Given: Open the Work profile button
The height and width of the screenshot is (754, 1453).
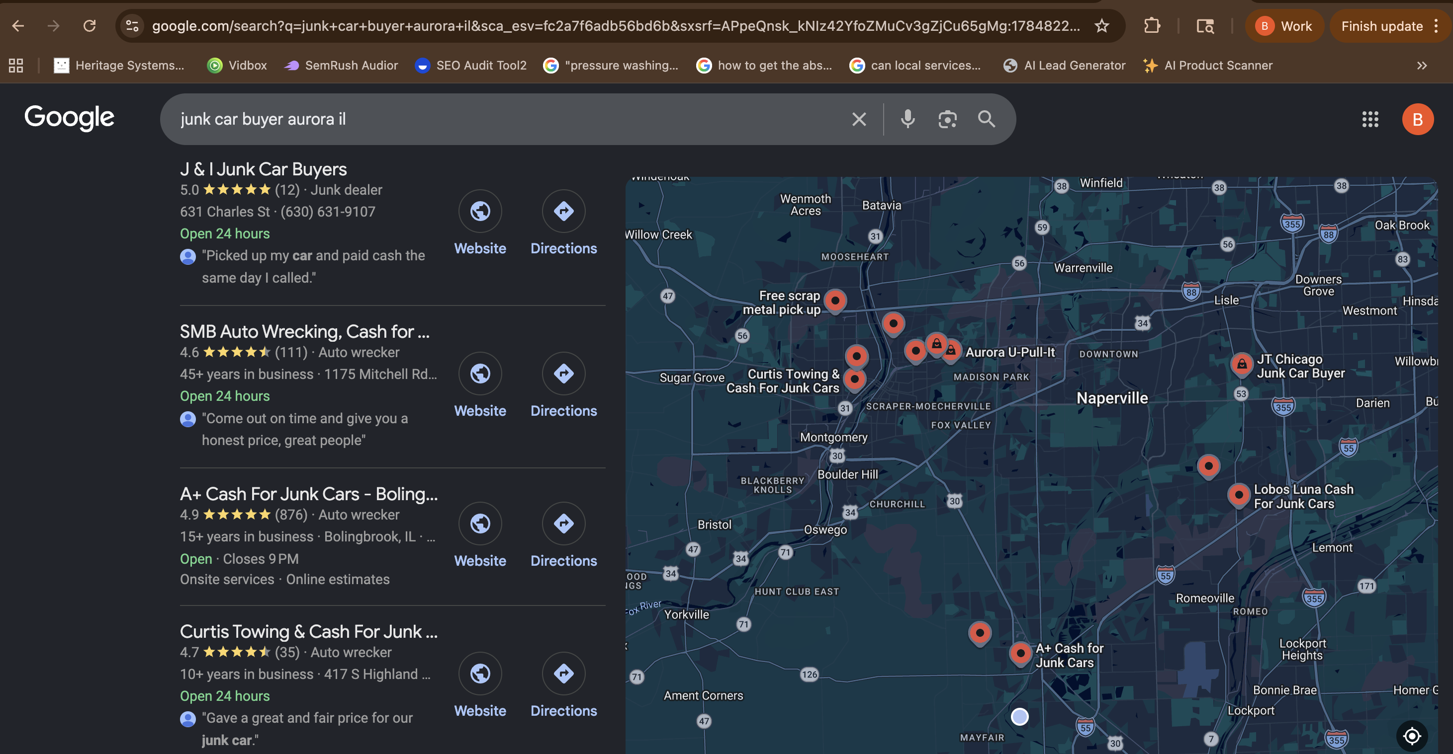Looking at the screenshot, I should 1284,26.
